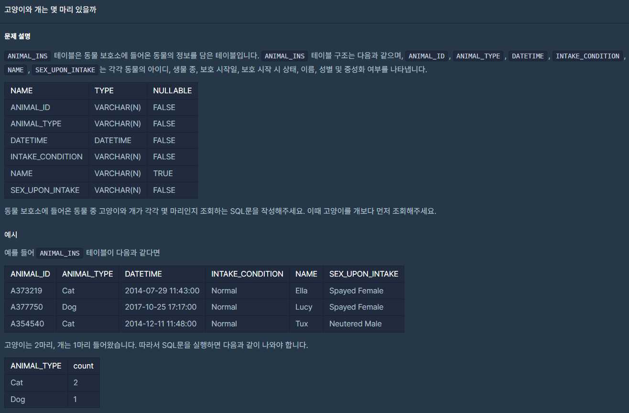Click the title "고양이와 개는 몇 마리 있을까"
Viewport: 629px width, 413px height.
pyautogui.click(x=50, y=10)
